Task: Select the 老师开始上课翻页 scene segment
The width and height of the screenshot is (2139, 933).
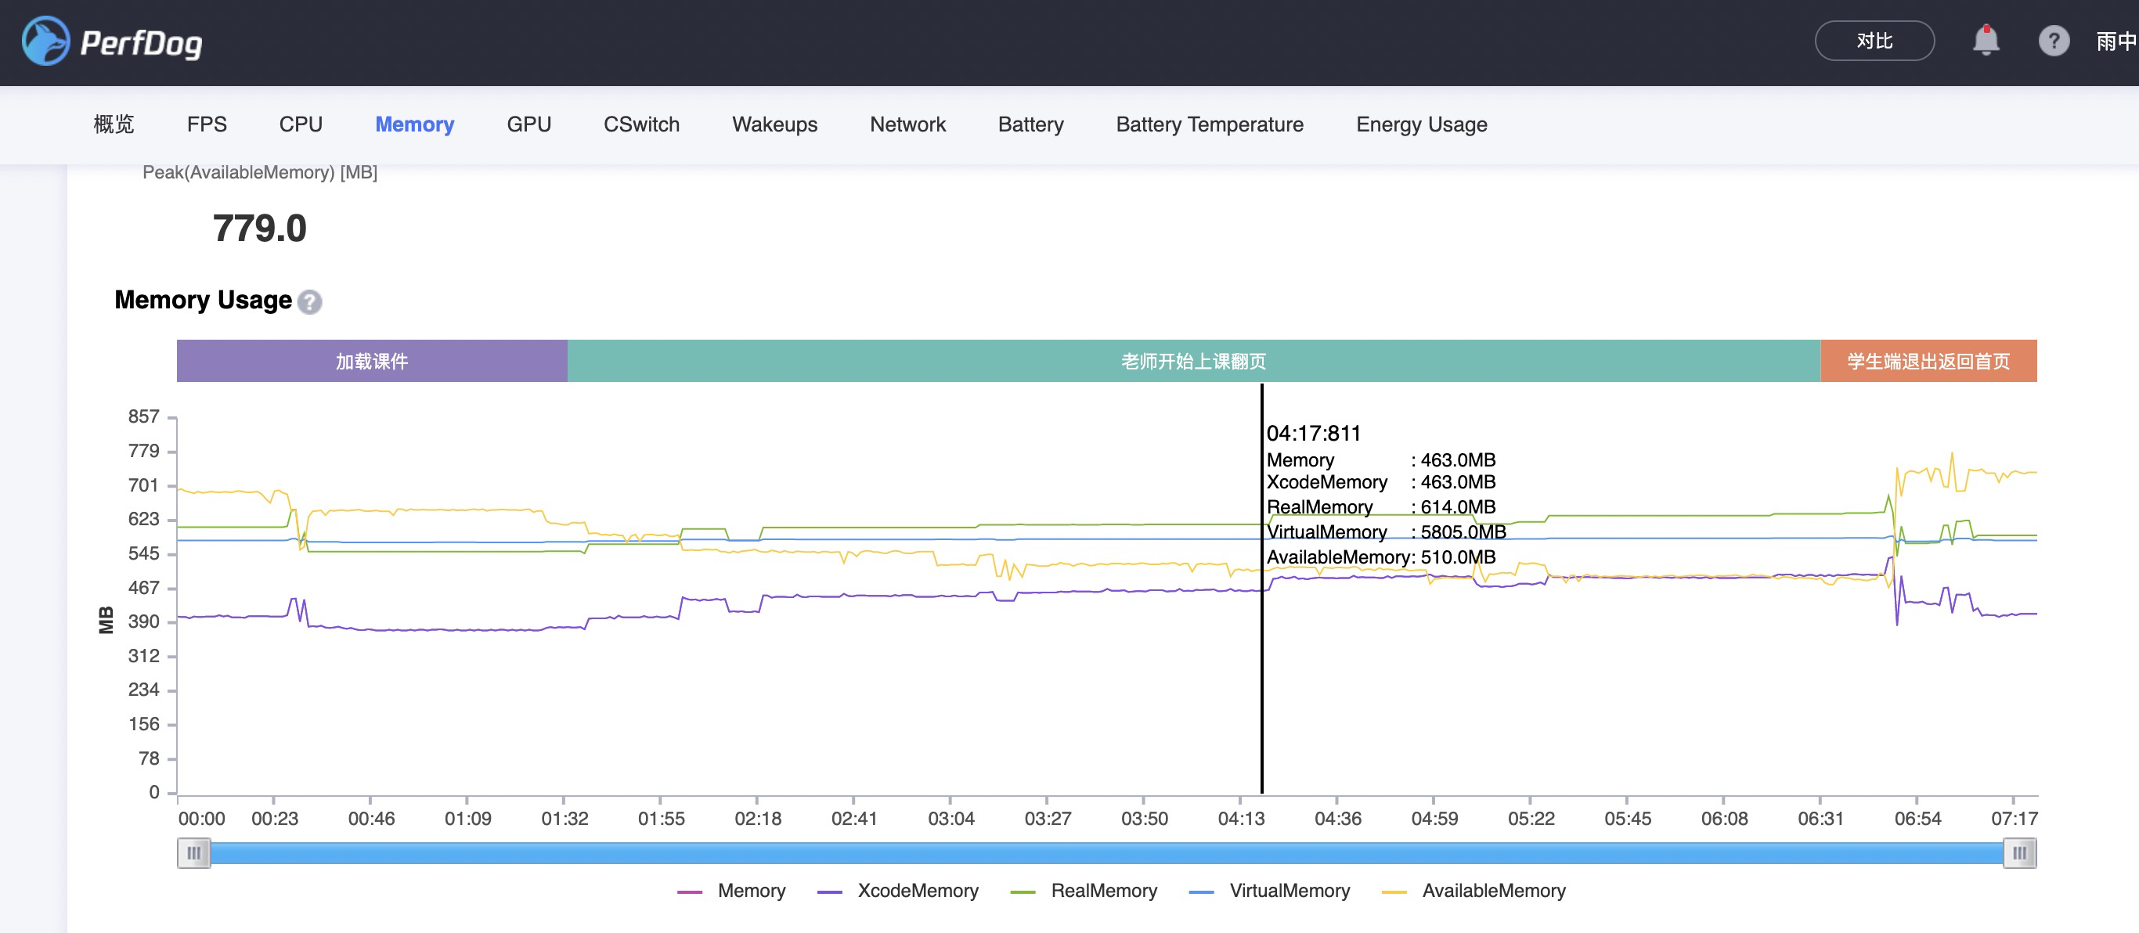Action: pyautogui.click(x=1193, y=361)
